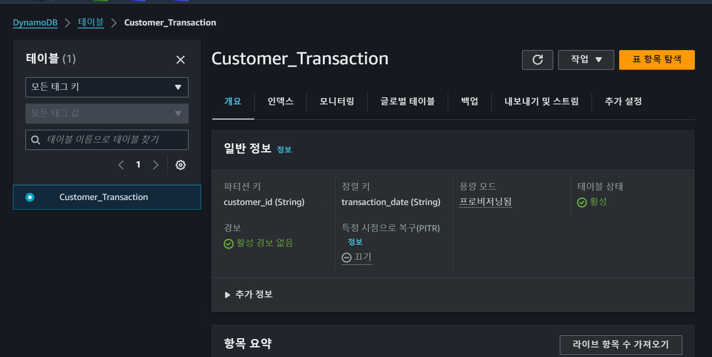The height and width of the screenshot is (357, 712).
Task: Click page number 1 in pagination
Action: tap(138, 165)
